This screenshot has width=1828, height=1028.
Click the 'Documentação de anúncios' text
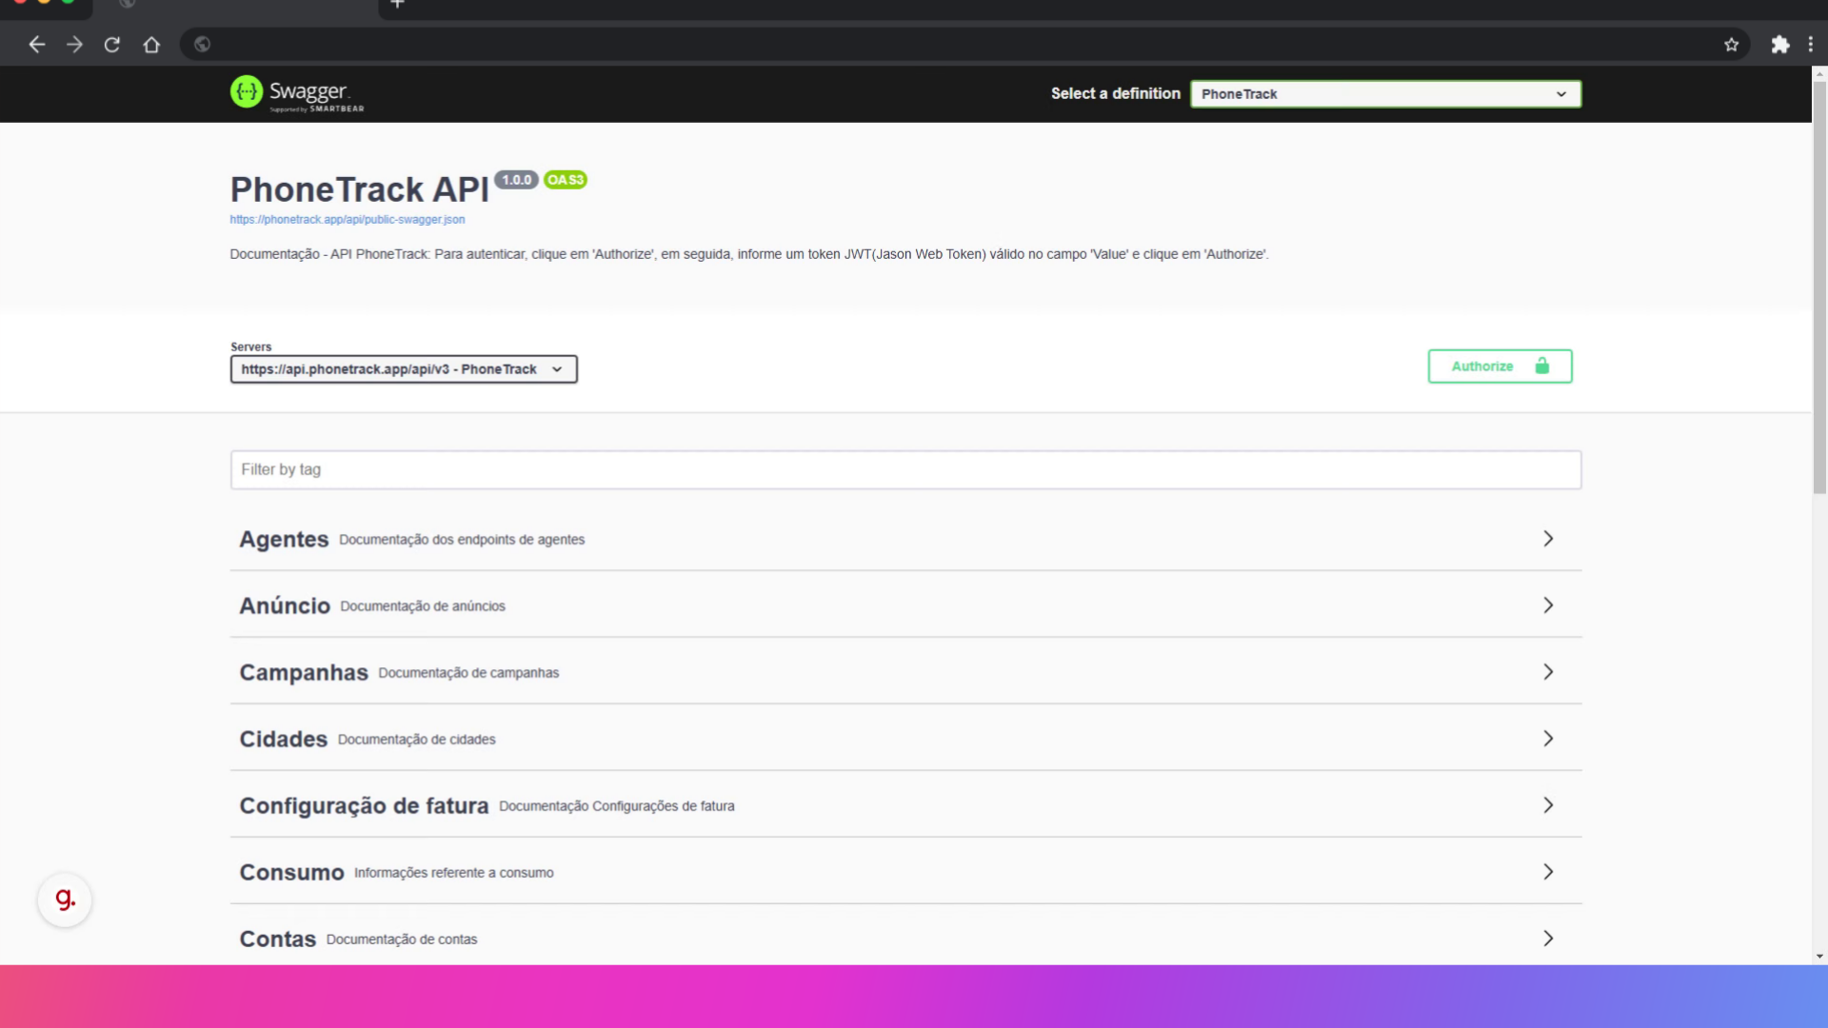[x=423, y=606]
